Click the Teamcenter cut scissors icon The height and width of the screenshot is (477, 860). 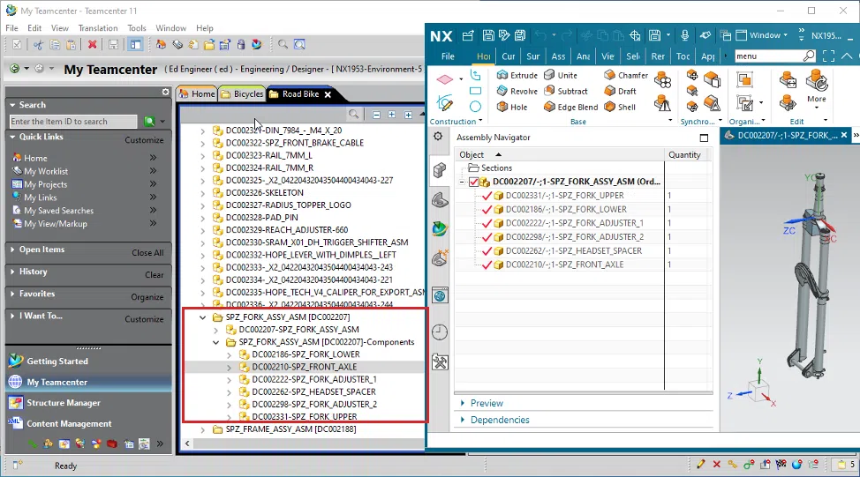coord(38,45)
